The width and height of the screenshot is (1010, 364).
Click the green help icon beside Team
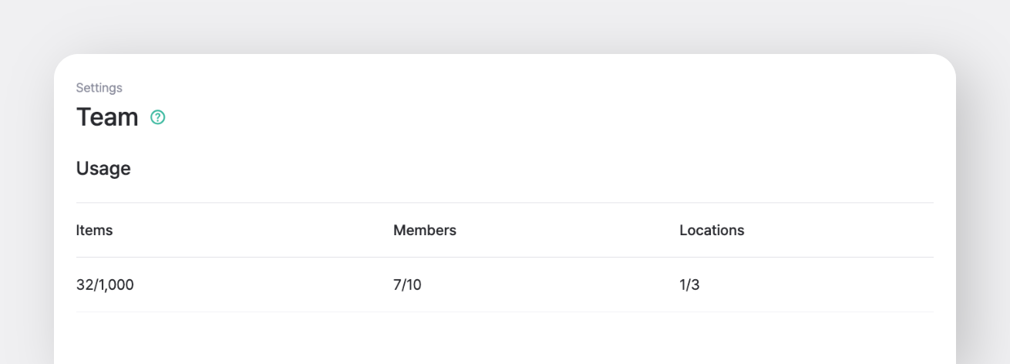[x=158, y=117]
